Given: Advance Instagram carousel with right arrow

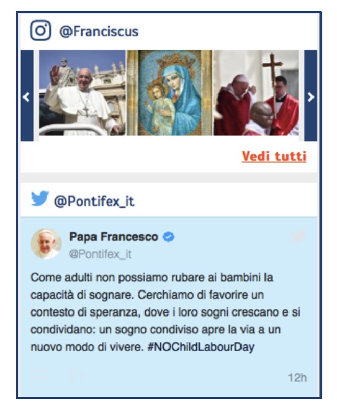Looking at the screenshot, I should 311,95.
